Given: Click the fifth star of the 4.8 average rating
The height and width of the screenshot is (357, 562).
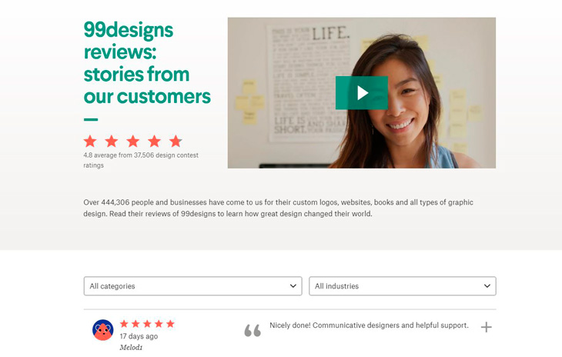Looking at the screenshot, I should 176,141.
